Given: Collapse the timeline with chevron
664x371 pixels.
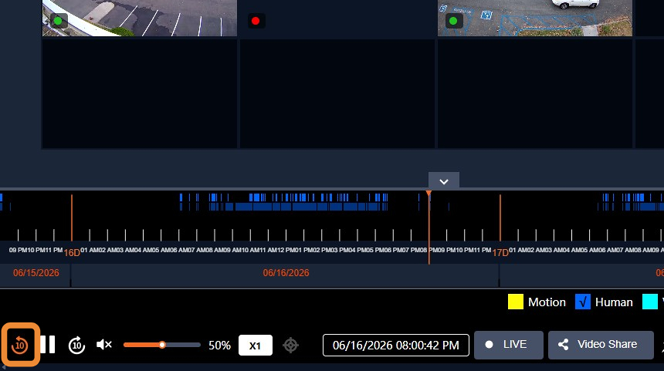Looking at the screenshot, I should (x=444, y=181).
